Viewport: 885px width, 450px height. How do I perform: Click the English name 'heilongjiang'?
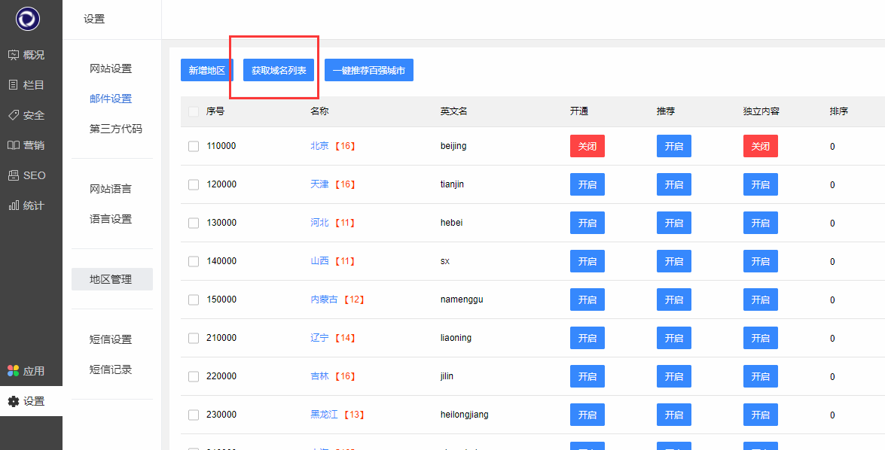coord(465,415)
